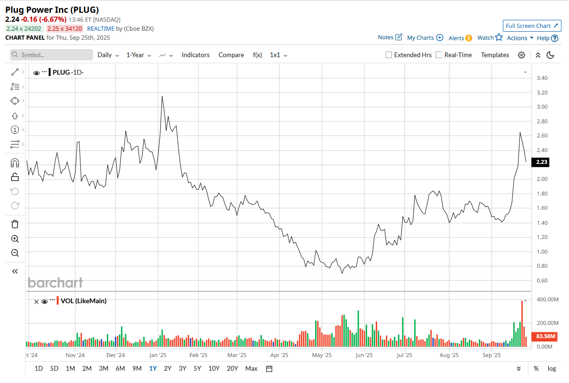Enable the Extended Hrs checkbox
The height and width of the screenshot is (383, 569).
pyautogui.click(x=389, y=55)
